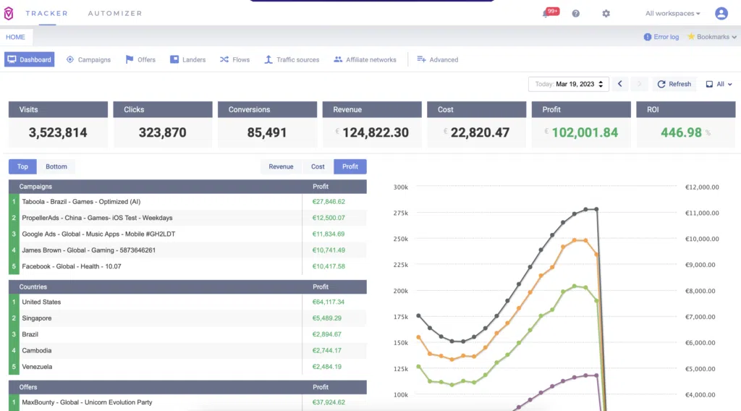Open the settings gear icon
This screenshot has height=411, width=741.
606,14
